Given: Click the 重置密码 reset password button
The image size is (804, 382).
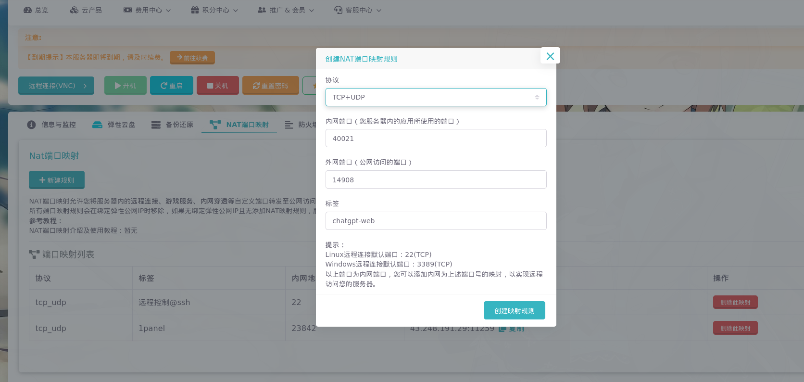Looking at the screenshot, I should pos(271,86).
